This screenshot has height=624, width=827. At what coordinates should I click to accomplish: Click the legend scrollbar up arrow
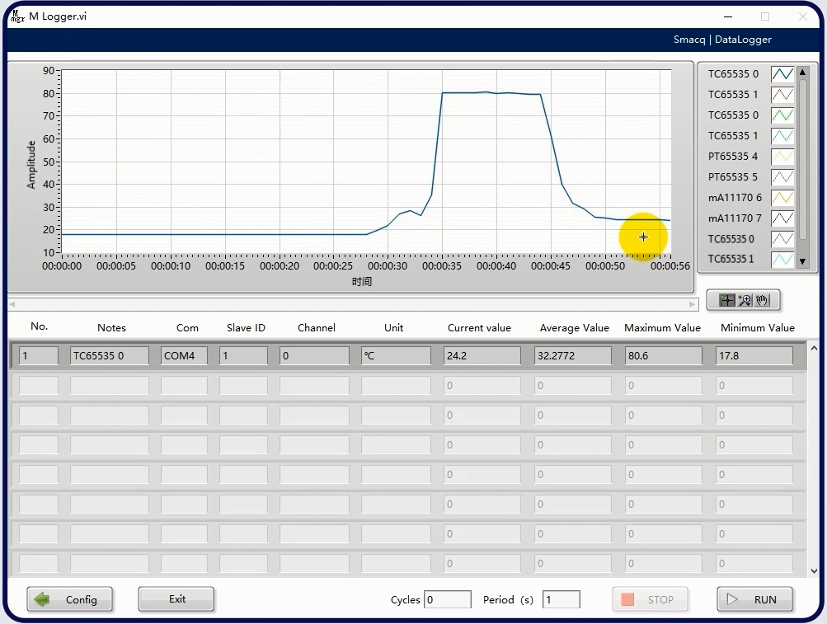[803, 73]
